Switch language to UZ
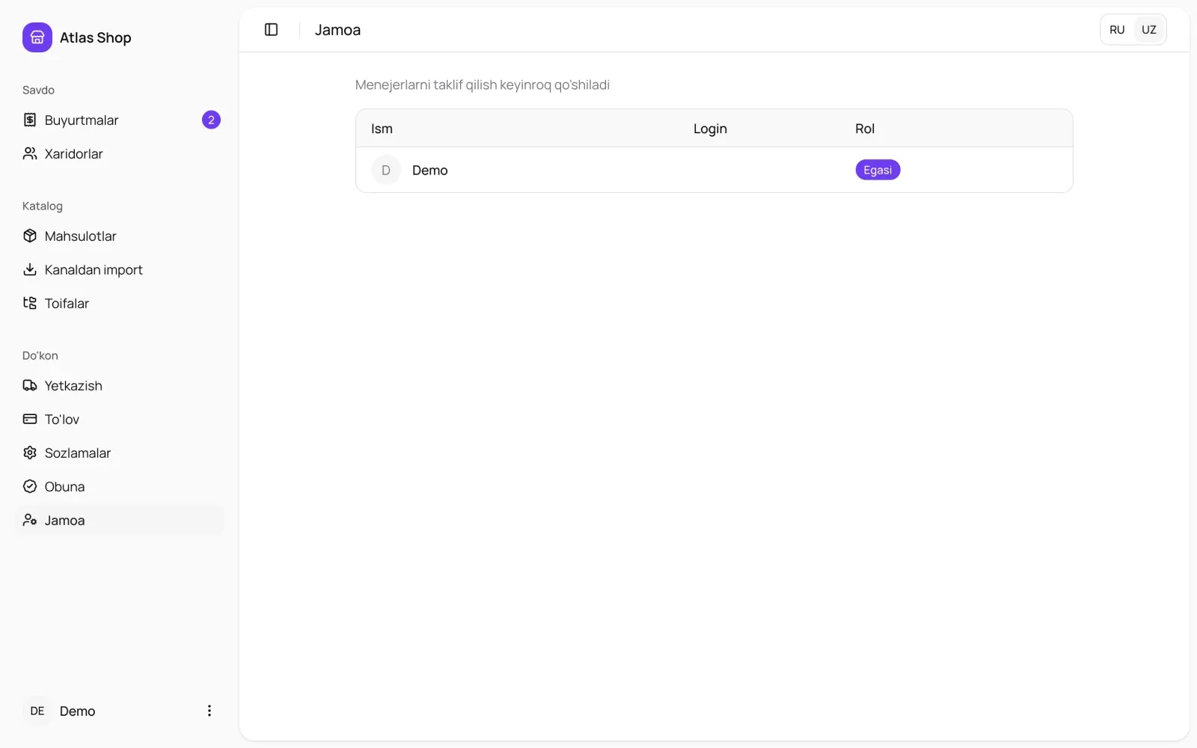Screen dimensions: 1197x748 tap(1149, 30)
